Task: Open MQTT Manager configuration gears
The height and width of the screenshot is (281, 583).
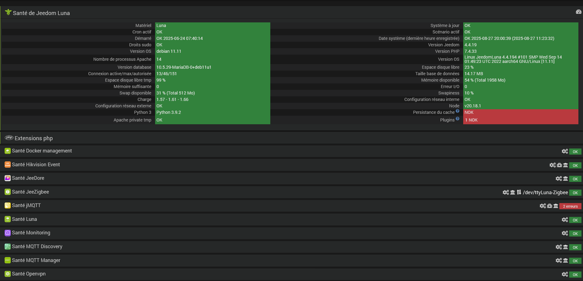Action: [x=559, y=260]
